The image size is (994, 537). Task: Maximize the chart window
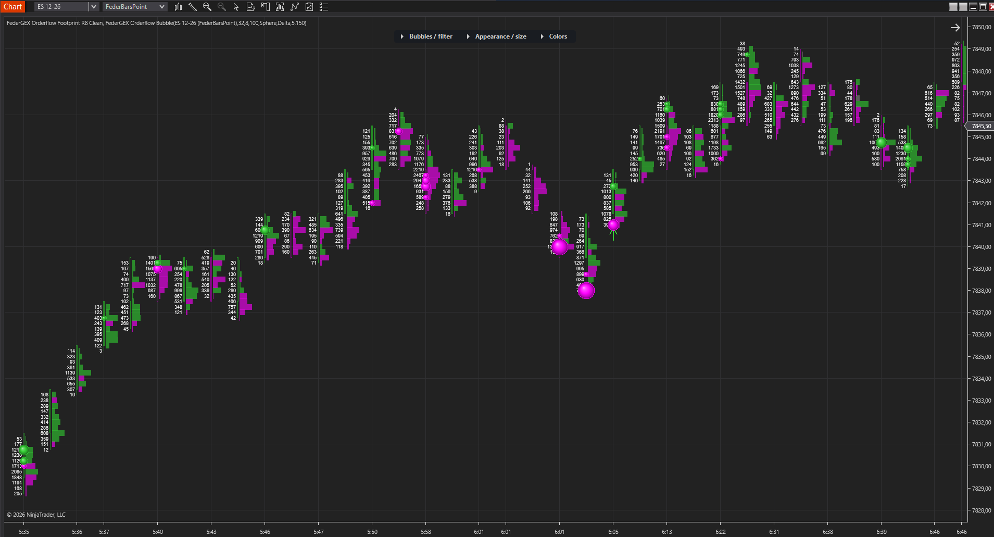[x=983, y=7]
